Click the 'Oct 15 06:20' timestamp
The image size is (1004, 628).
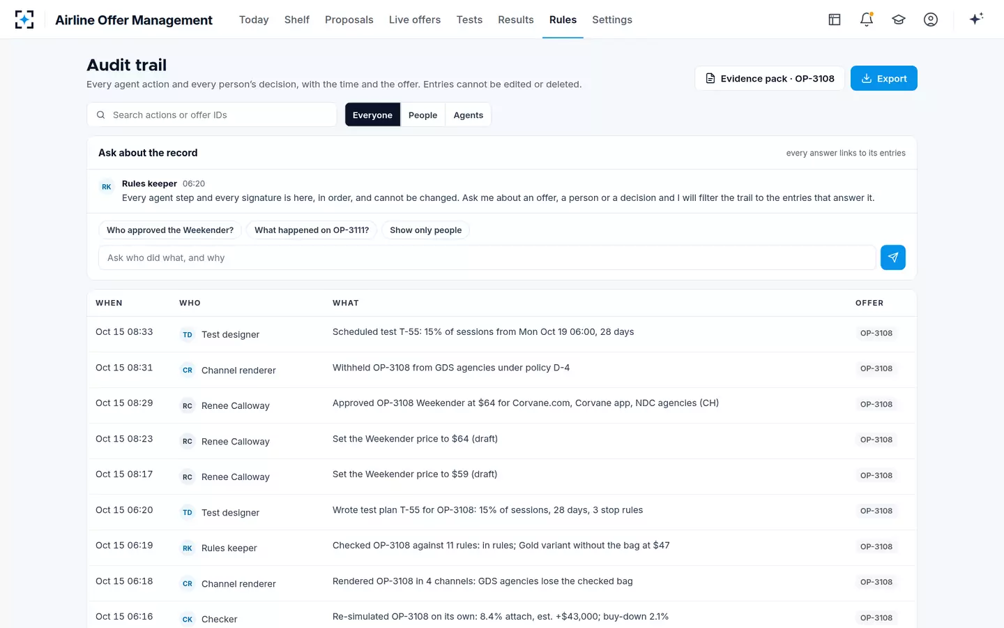[124, 510]
